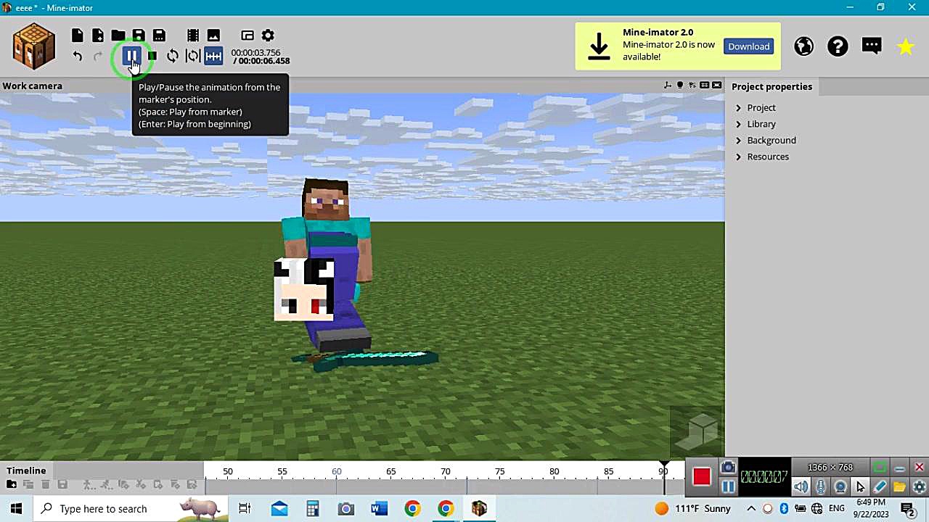Stop screen recording with the red square

701,476
